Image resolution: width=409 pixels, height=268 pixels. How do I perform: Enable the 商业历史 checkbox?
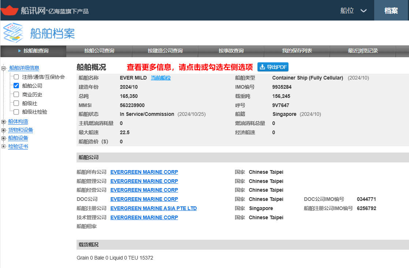pos(16,95)
